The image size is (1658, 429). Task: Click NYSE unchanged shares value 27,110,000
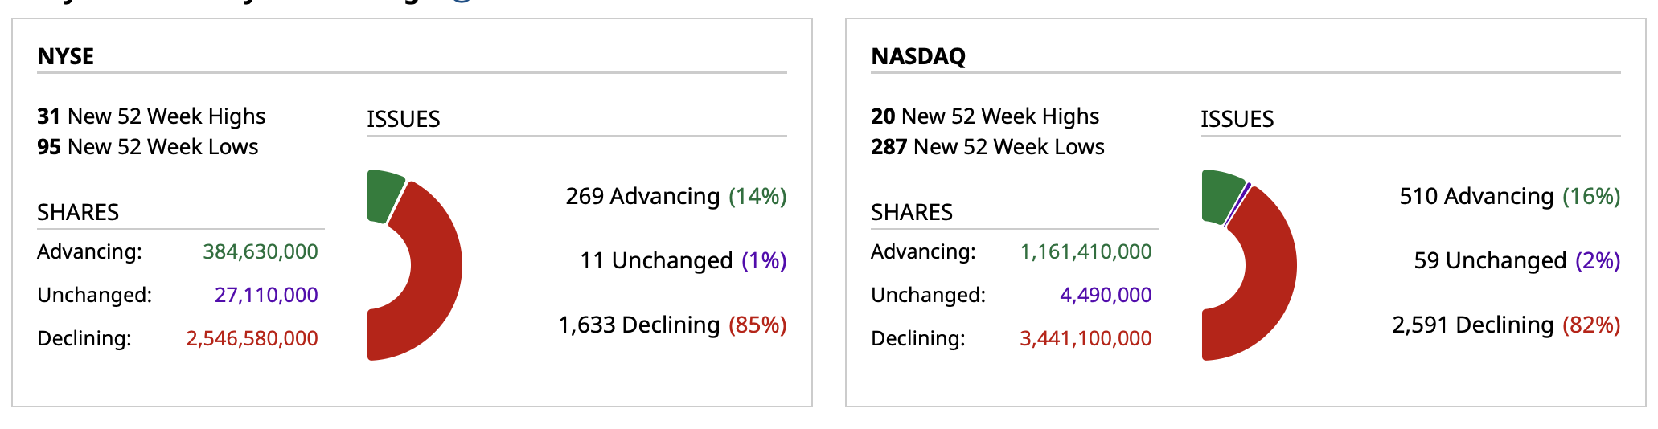pyautogui.click(x=266, y=295)
